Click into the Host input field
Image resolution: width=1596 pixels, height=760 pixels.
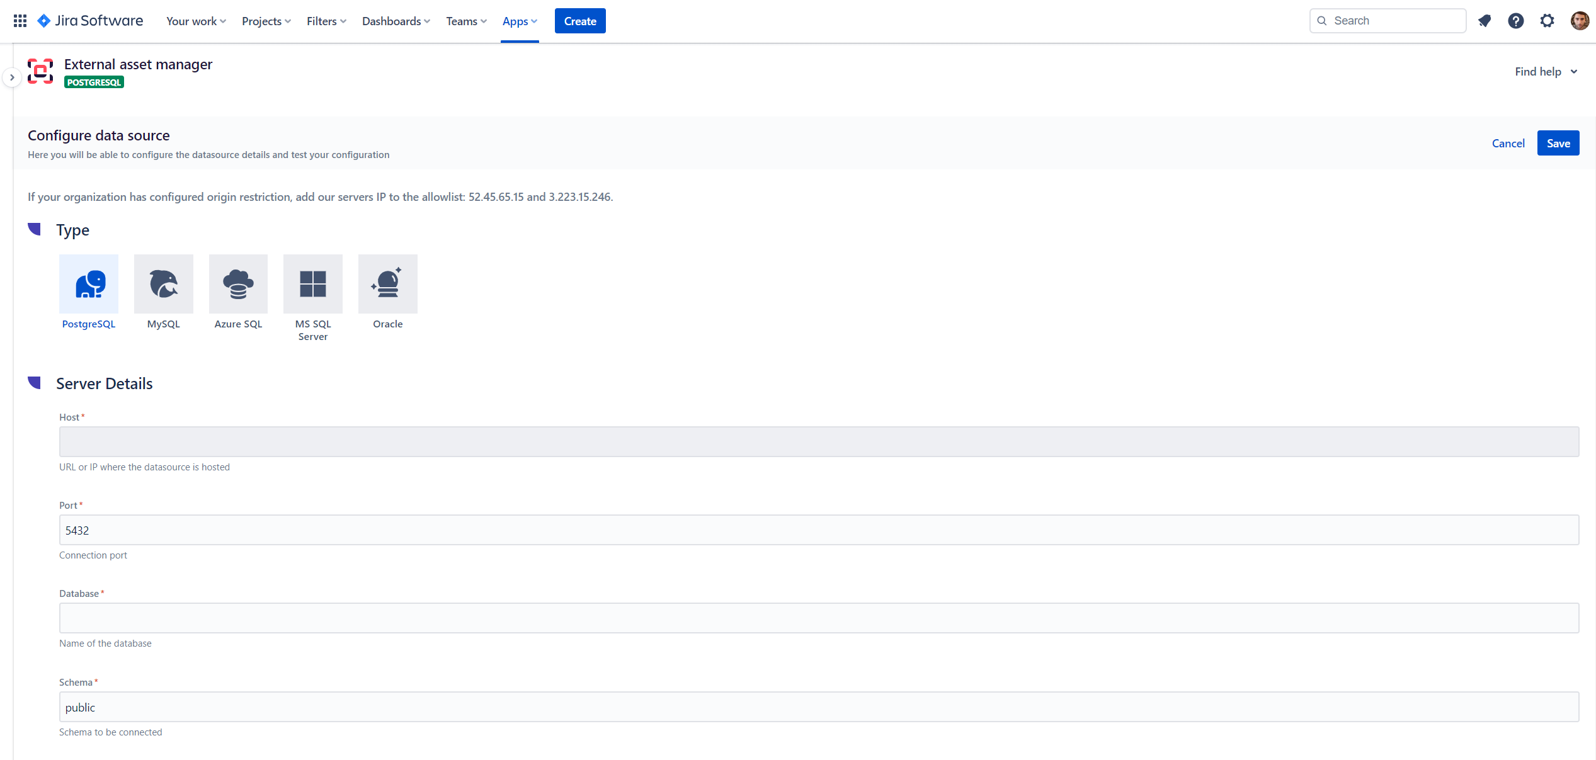coord(819,442)
